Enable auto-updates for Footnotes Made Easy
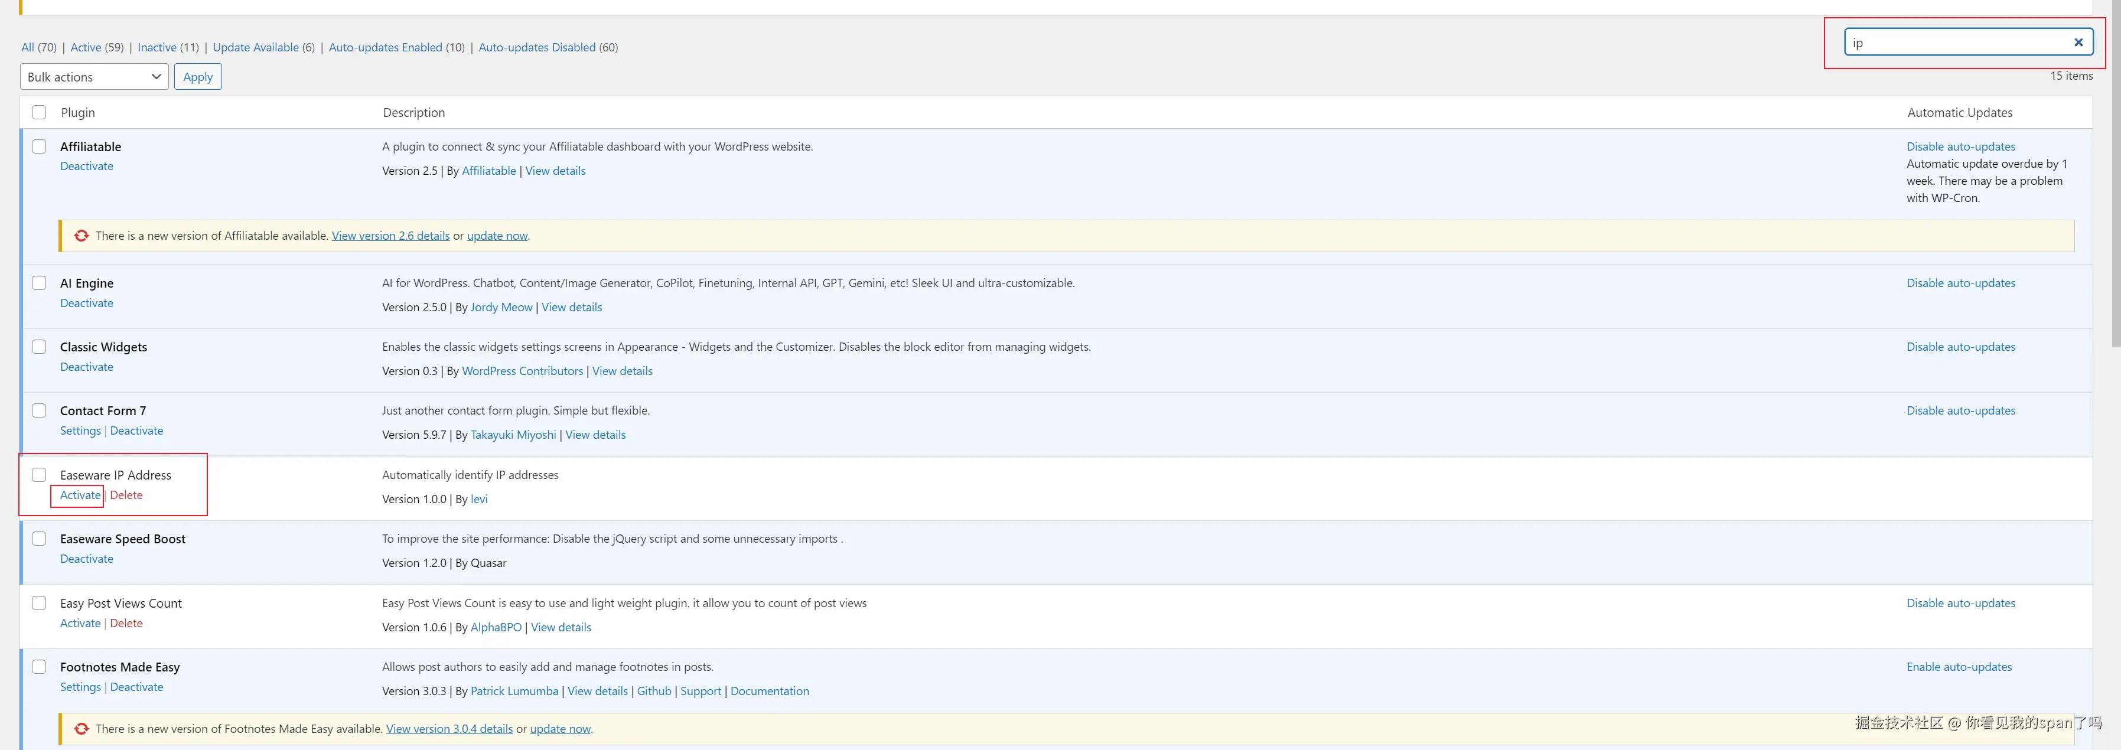This screenshot has width=2121, height=750. click(1959, 668)
